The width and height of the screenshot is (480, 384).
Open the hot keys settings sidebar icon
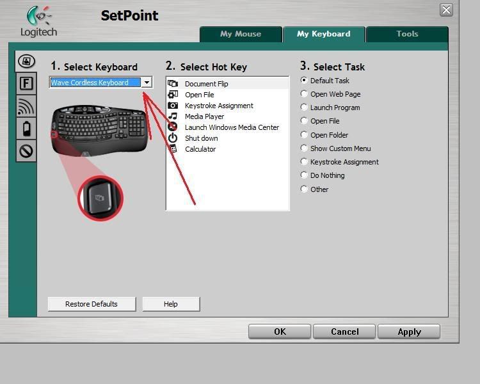click(x=26, y=61)
